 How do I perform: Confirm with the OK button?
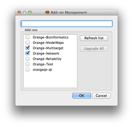82,96
